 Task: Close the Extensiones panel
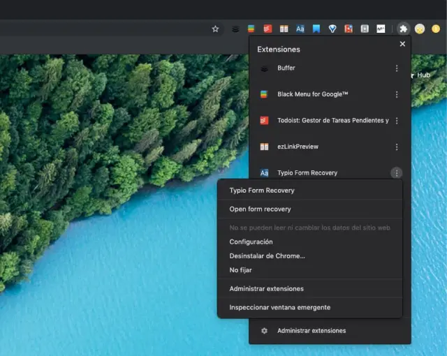point(402,44)
